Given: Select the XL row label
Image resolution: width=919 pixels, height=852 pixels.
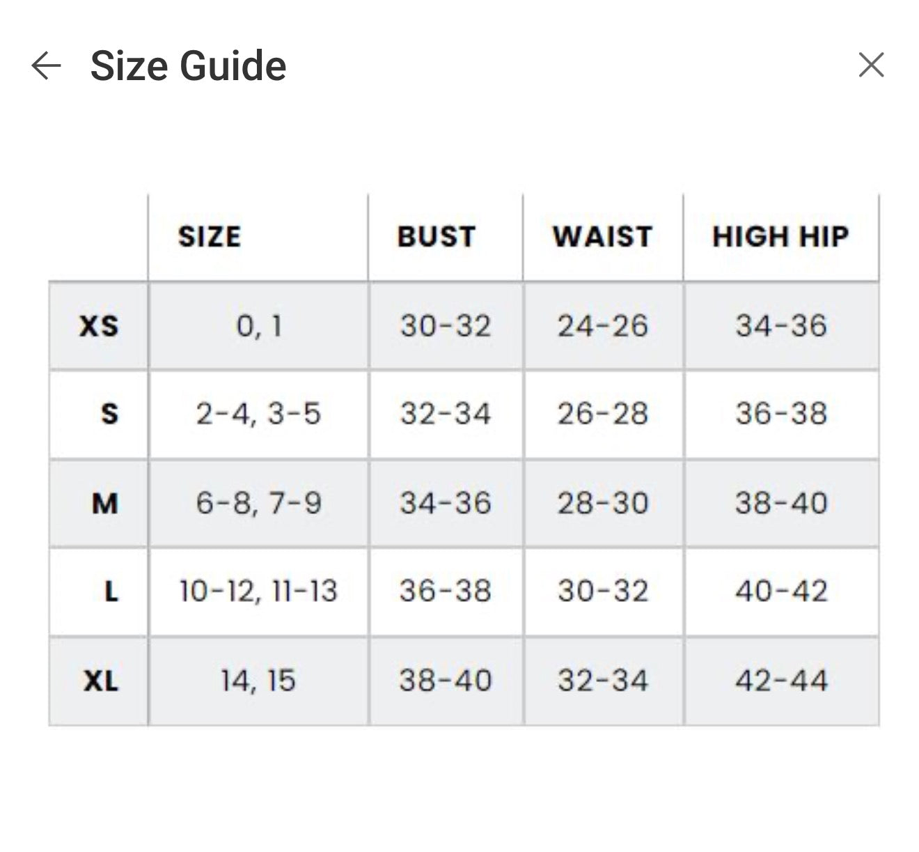Looking at the screenshot, I should click(101, 681).
